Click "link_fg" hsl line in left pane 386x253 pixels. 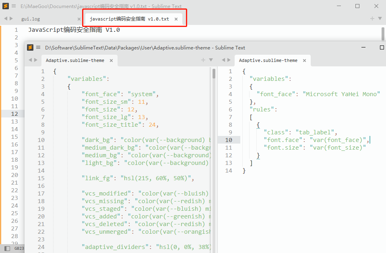tap(138, 178)
